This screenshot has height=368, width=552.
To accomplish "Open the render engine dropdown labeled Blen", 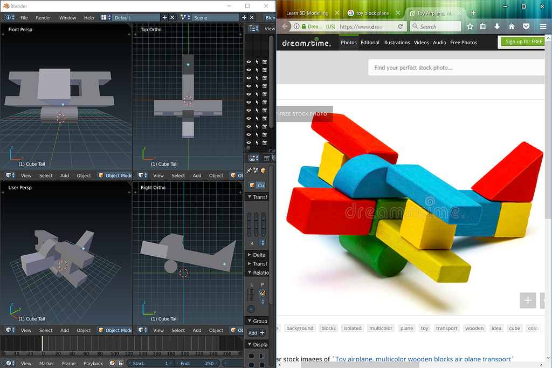I will [270, 17].
